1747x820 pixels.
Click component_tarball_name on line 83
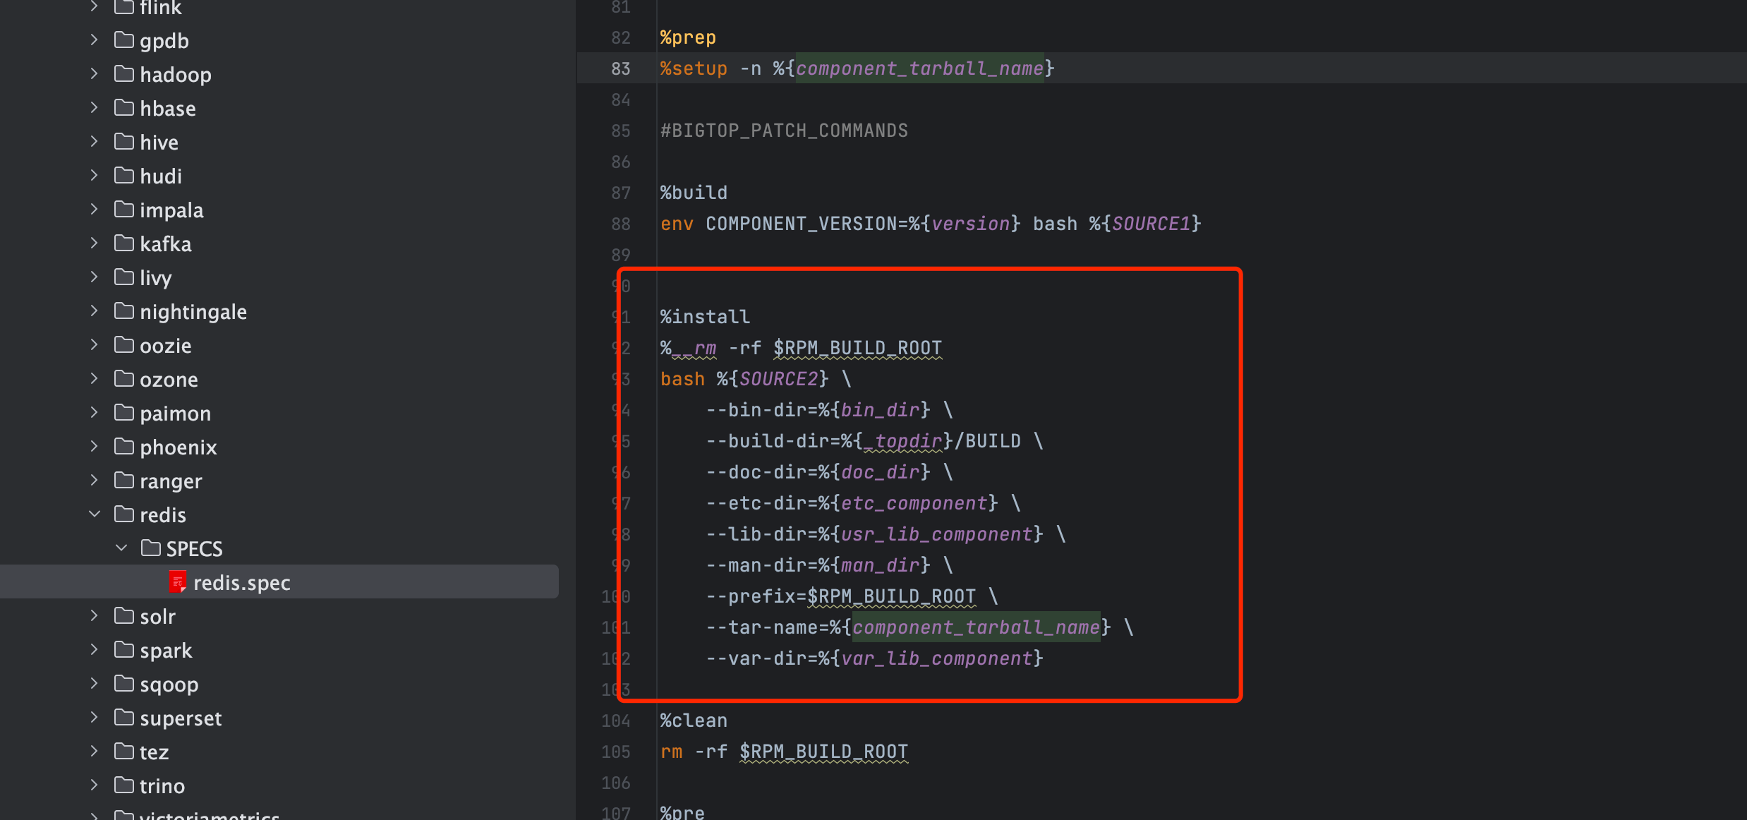point(919,68)
